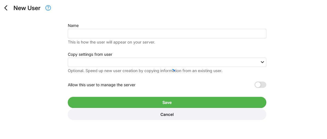Click the chevron arrow in Copy settings dropdown
Screen dimensions: 327x139
pyautogui.click(x=262, y=62)
